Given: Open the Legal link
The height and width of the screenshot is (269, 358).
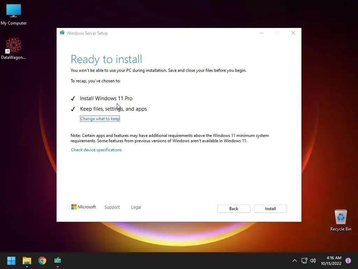Looking at the screenshot, I should point(136,207).
